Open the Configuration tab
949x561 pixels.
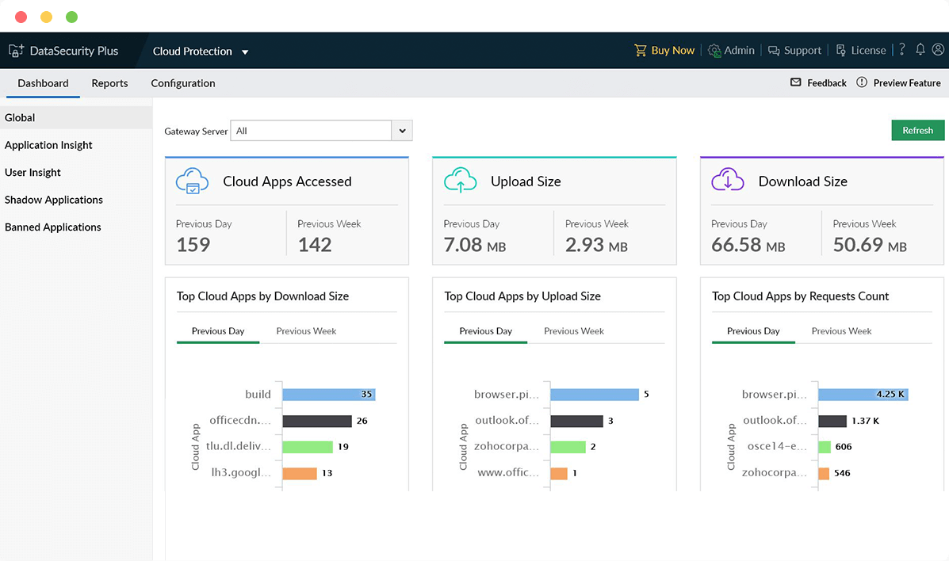click(x=182, y=82)
